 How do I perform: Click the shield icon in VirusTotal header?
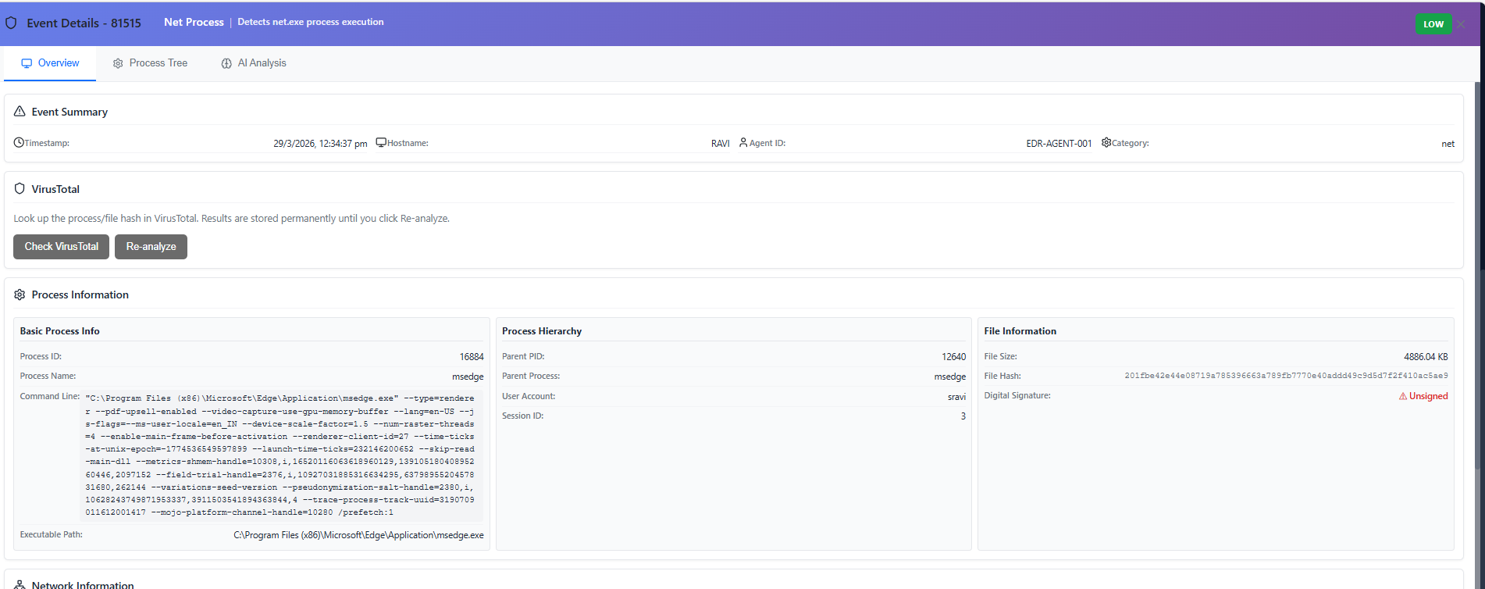point(20,189)
